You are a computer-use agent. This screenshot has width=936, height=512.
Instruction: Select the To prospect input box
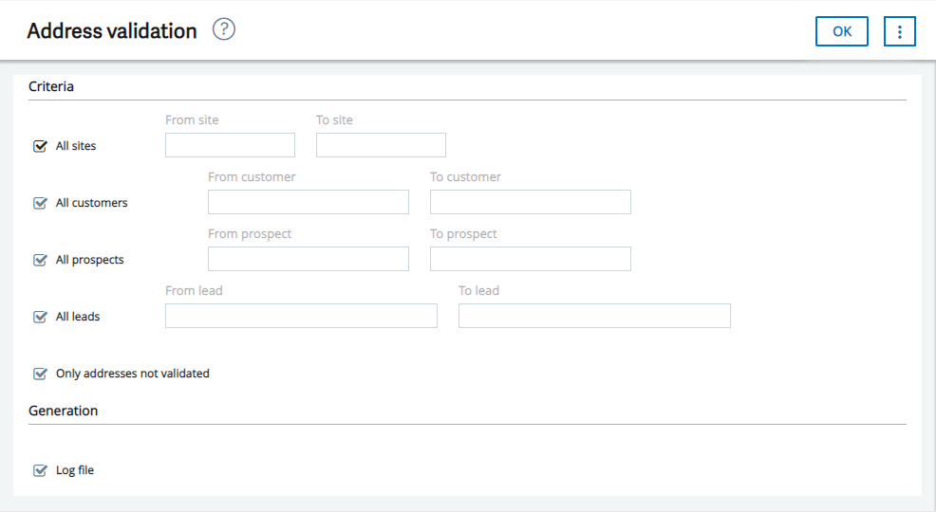[x=530, y=259]
